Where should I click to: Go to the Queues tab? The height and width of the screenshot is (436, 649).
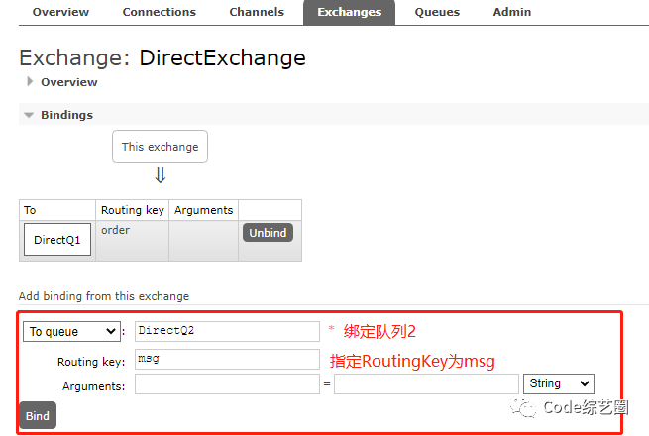click(437, 12)
